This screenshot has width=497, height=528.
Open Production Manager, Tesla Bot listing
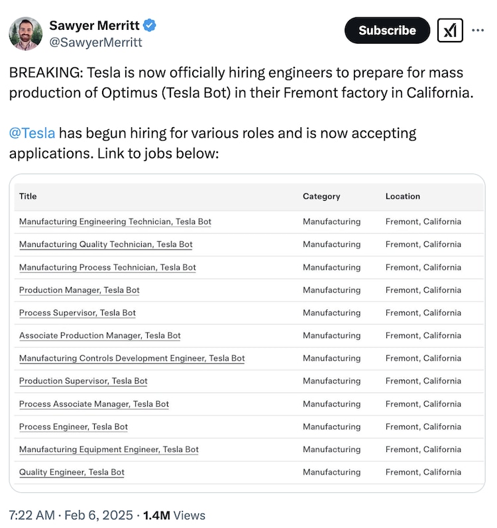80,290
